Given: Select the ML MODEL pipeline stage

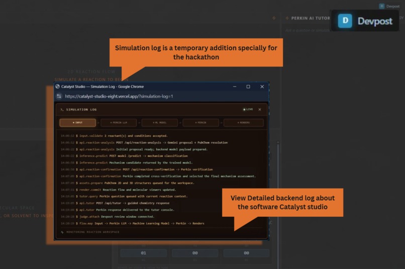Looking at the screenshot, I should [x=160, y=122].
